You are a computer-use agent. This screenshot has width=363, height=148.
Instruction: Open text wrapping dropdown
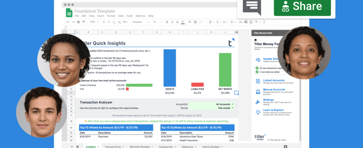pyautogui.click(x=226, y=22)
